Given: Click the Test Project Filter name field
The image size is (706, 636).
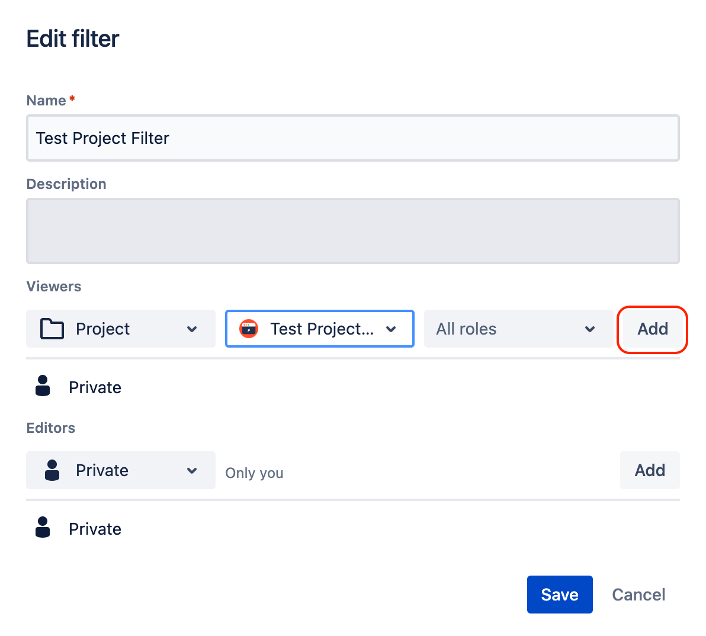Looking at the screenshot, I should (x=352, y=138).
